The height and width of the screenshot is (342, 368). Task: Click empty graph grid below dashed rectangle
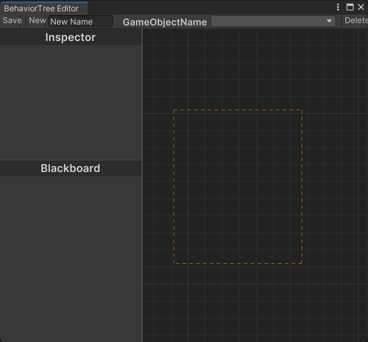point(238,304)
